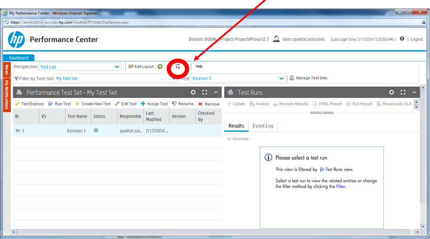Click the info icon in message box

(x=268, y=157)
